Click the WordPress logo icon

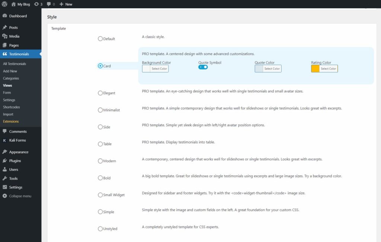[4, 4]
